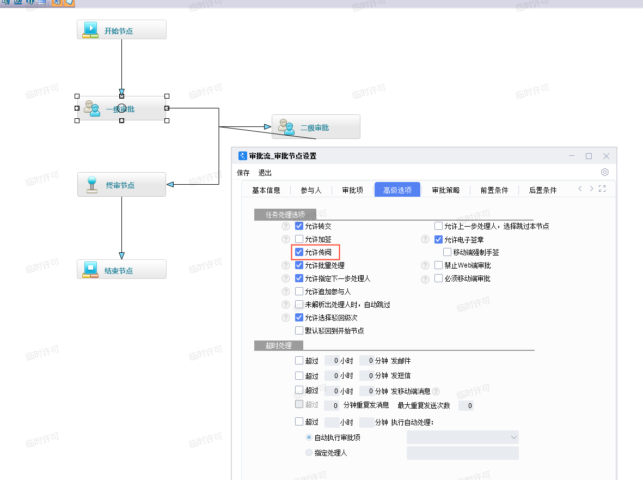Screen dimensions: 643x480
Task: Check 超过 box for 执行自动处理 row
Action: [x=299, y=421]
